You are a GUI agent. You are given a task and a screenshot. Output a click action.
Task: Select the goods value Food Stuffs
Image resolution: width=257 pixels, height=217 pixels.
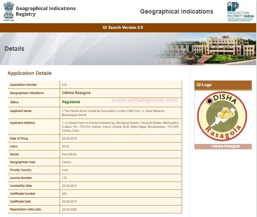pyautogui.click(x=69, y=154)
